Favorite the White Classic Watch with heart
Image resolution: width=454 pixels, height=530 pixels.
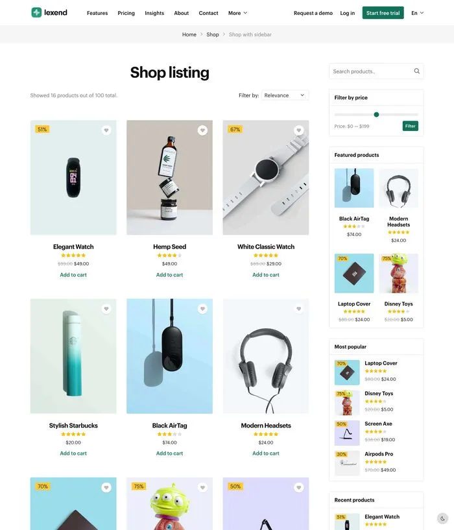tap(298, 130)
